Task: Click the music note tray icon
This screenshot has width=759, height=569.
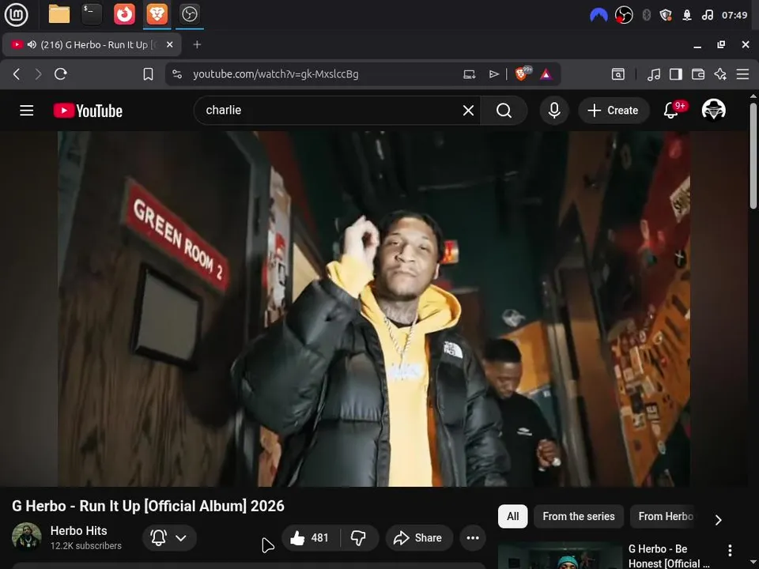Action: [707, 15]
